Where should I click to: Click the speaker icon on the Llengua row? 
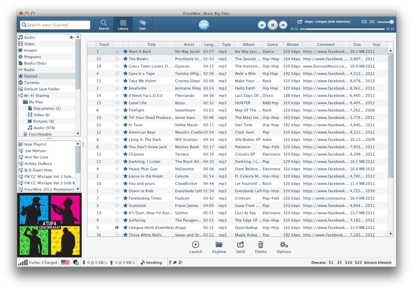117,228
